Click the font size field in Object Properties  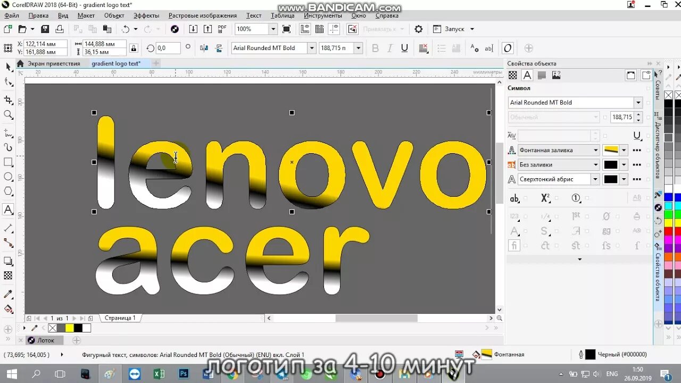click(621, 117)
